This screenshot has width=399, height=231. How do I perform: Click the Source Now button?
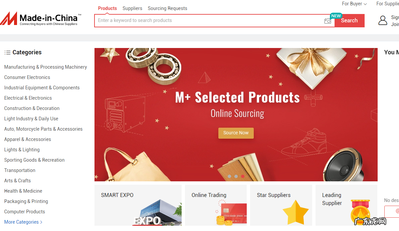[236, 133]
